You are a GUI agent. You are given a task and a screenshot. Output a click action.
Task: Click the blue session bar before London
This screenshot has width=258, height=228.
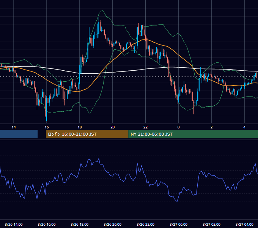(x=19, y=134)
